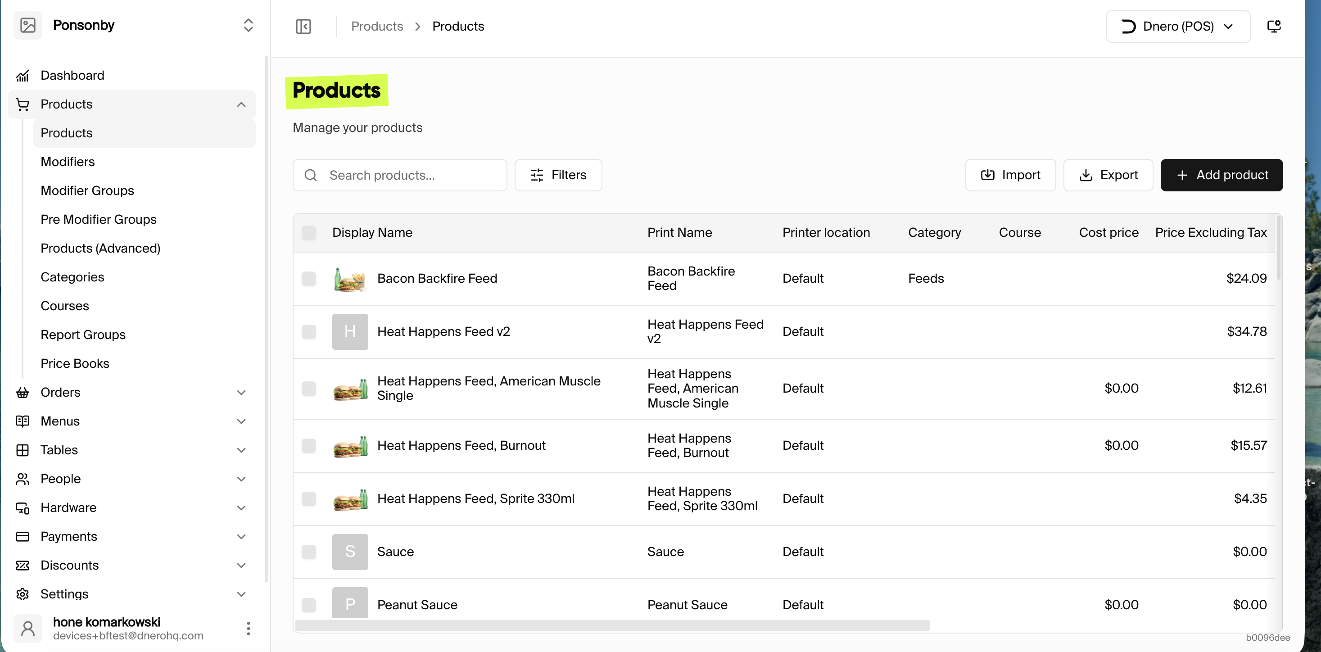Expand the Payments section chevron
Viewport: 1321px width, 652px height.
coord(241,537)
